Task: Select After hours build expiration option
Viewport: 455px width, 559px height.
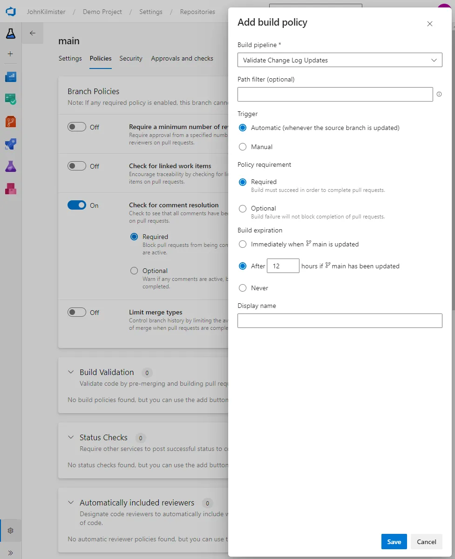Action: pos(242,266)
